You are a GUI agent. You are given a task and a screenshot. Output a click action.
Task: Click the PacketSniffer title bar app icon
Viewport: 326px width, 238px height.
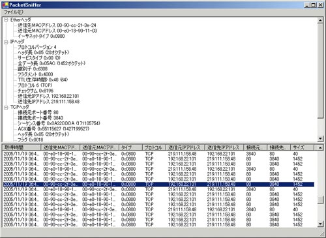(x=5, y=5)
